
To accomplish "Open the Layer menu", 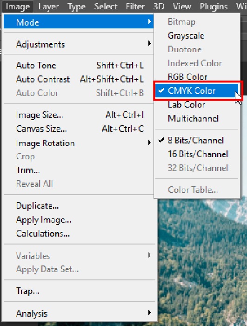I will click(49, 7).
